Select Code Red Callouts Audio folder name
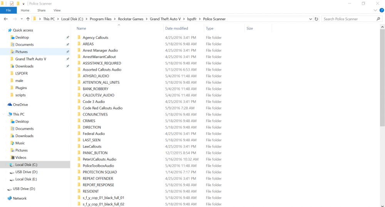Screen dimensions: 385x207 102,108
